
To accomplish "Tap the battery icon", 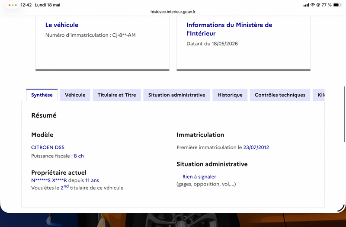I will [x=337, y=5].
